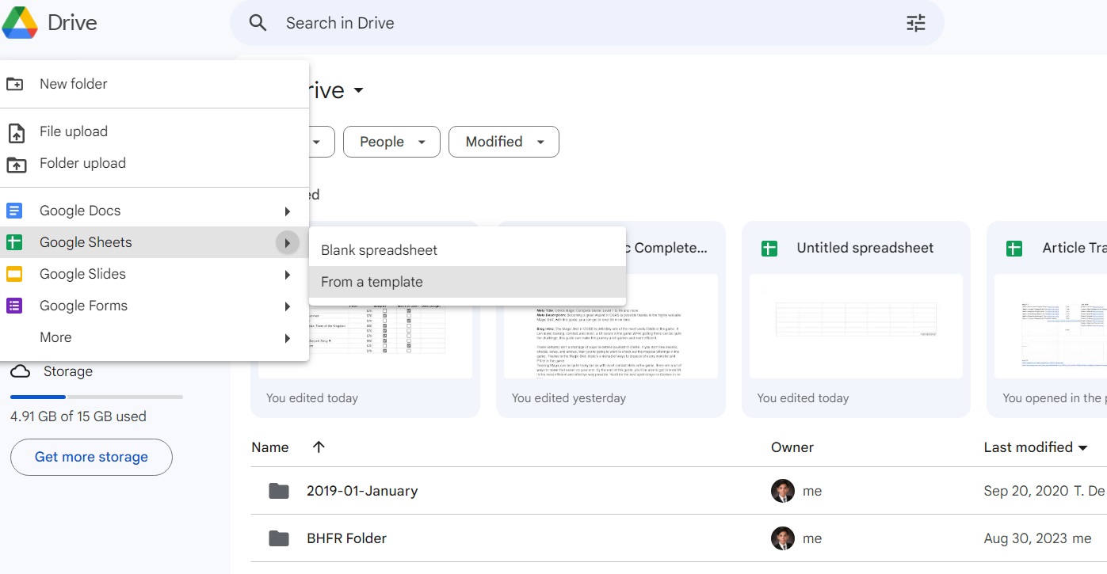The width and height of the screenshot is (1107, 574).
Task: Open the People filter dropdown
Action: click(x=392, y=142)
